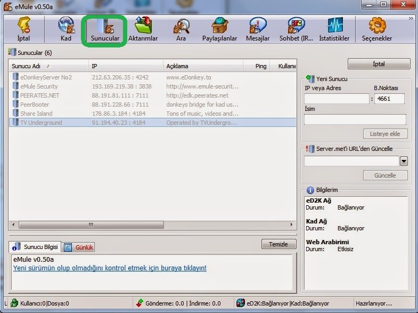Click the scrollbar left arrow
This screenshot has height=313, width=418.
tap(13, 224)
